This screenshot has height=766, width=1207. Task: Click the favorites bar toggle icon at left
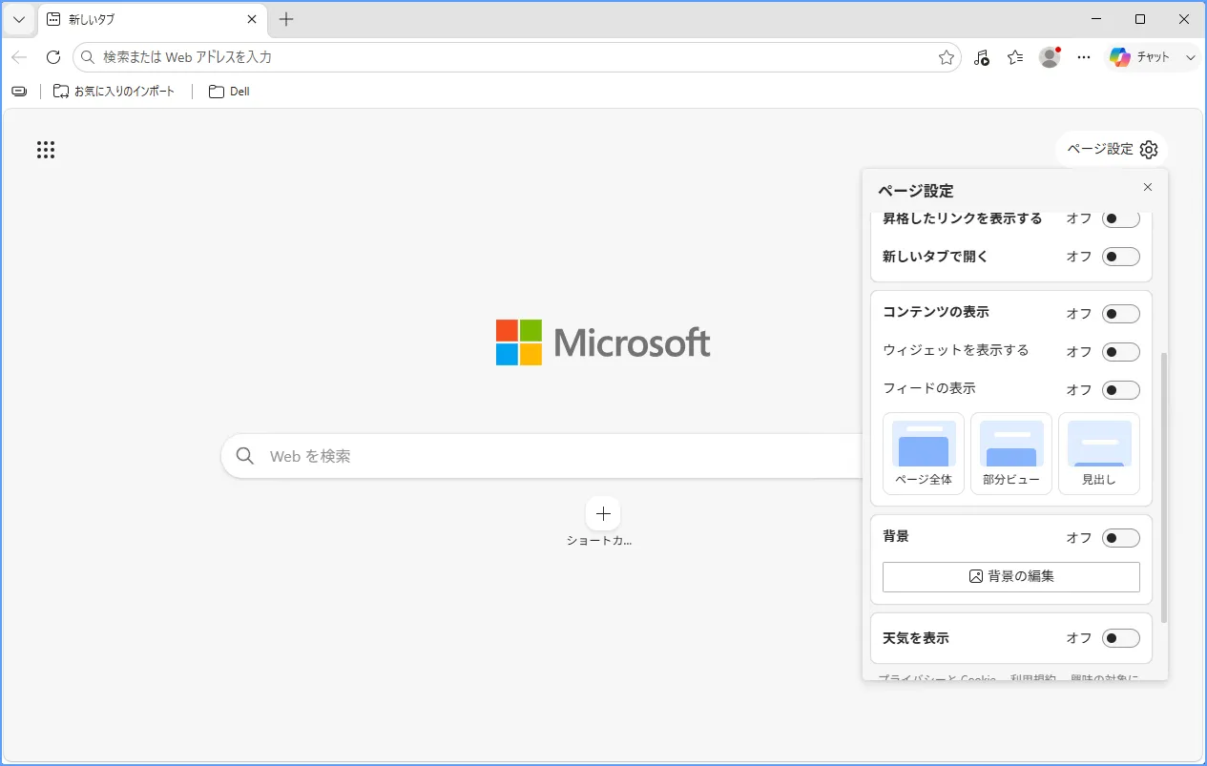[19, 92]
